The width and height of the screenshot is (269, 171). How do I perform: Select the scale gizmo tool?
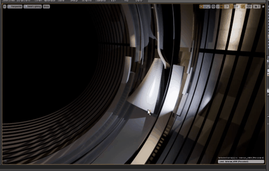click(209, 7)
